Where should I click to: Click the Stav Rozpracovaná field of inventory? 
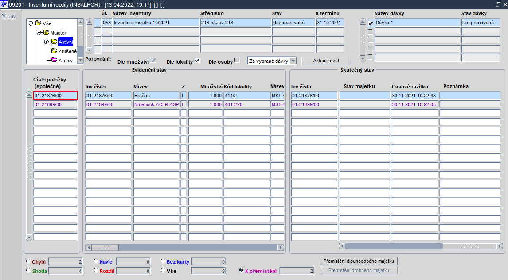[293, 23]
